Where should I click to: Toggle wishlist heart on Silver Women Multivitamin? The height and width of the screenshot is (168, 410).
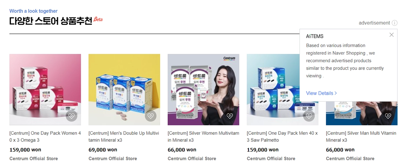[x=230, y=116]
